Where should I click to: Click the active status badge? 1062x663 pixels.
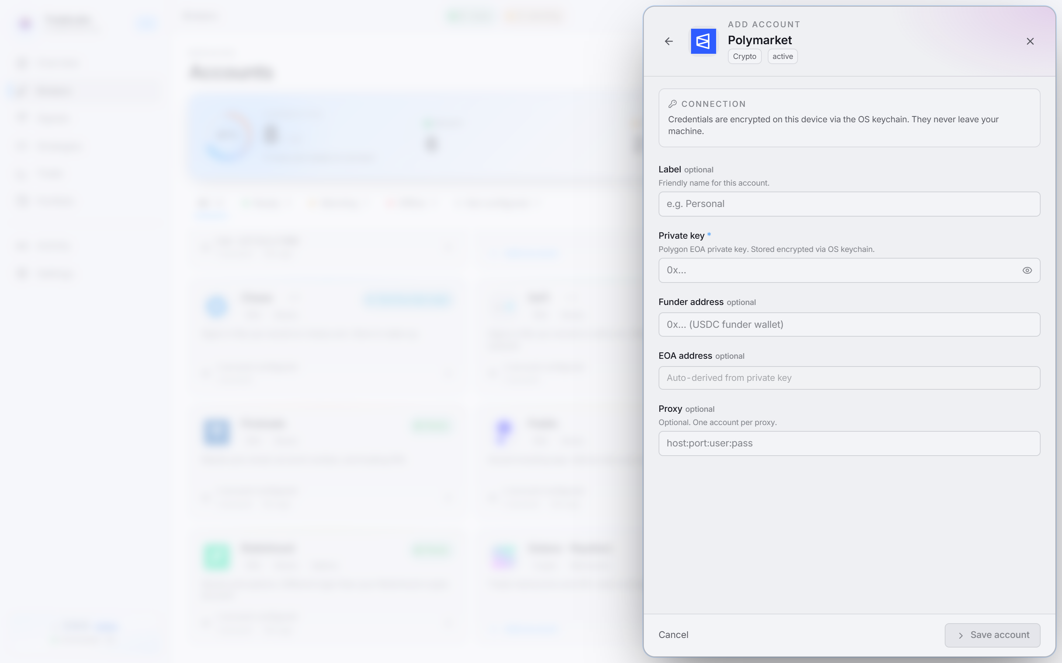pos(782,57)
